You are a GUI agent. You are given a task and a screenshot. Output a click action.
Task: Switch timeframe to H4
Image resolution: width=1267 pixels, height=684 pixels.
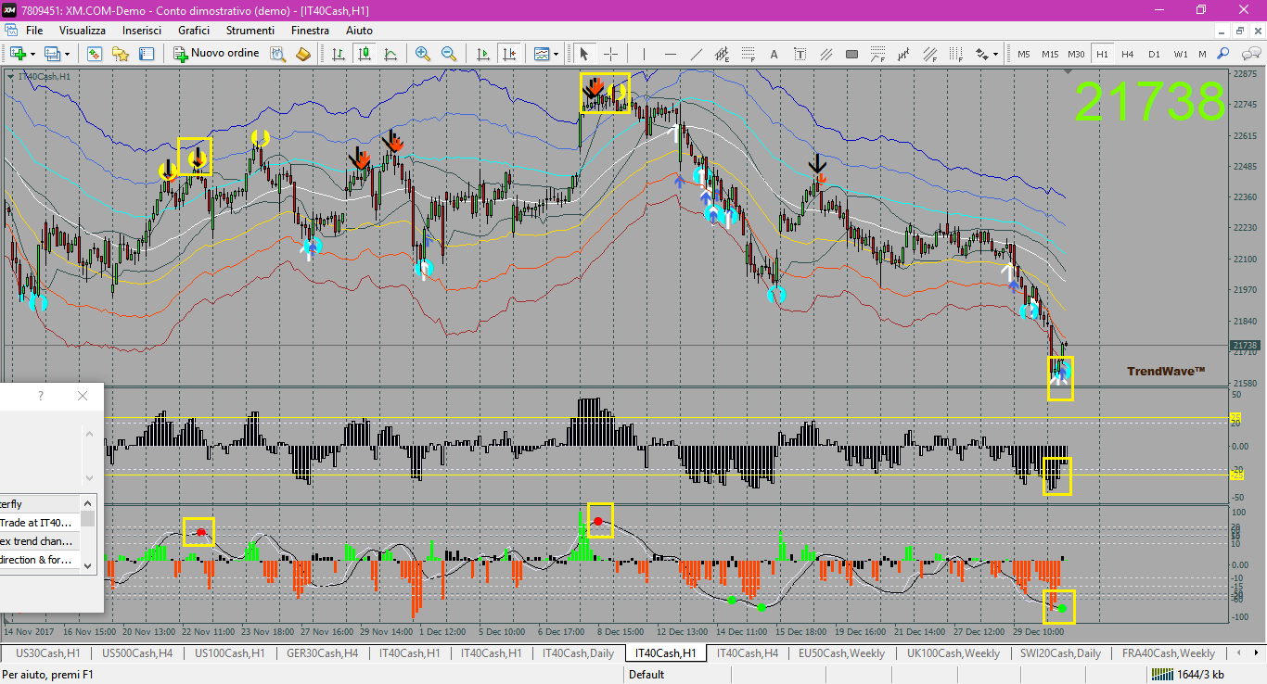pos(1128,54)
